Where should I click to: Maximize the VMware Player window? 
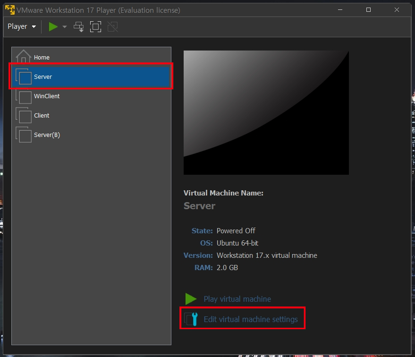368,10
